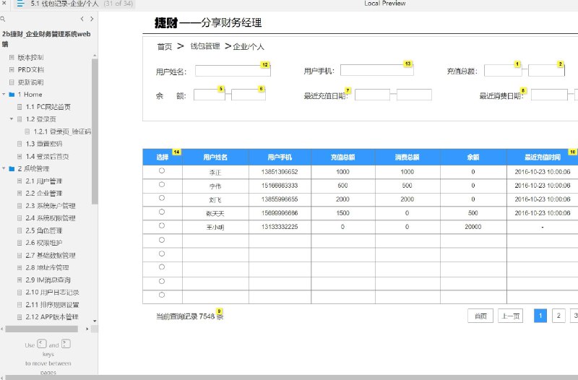Open the yellow note marker 13

(407, 64)
